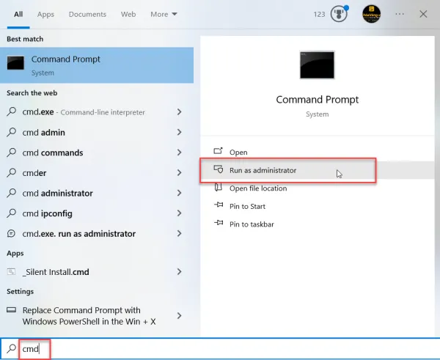Expand the cmd admin suggestion chevron
The width and height of the screenshot is (440, 360).
tap(180, 132)
